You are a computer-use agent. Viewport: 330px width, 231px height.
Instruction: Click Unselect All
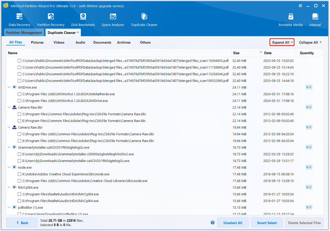pos(233,223)
